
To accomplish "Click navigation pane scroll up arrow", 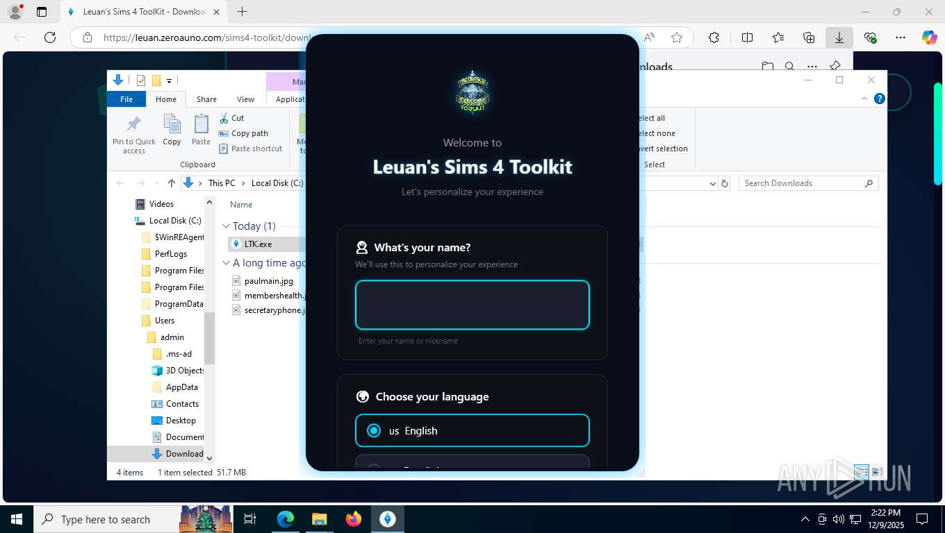I will pyautogui.click(x=209, y=202).
